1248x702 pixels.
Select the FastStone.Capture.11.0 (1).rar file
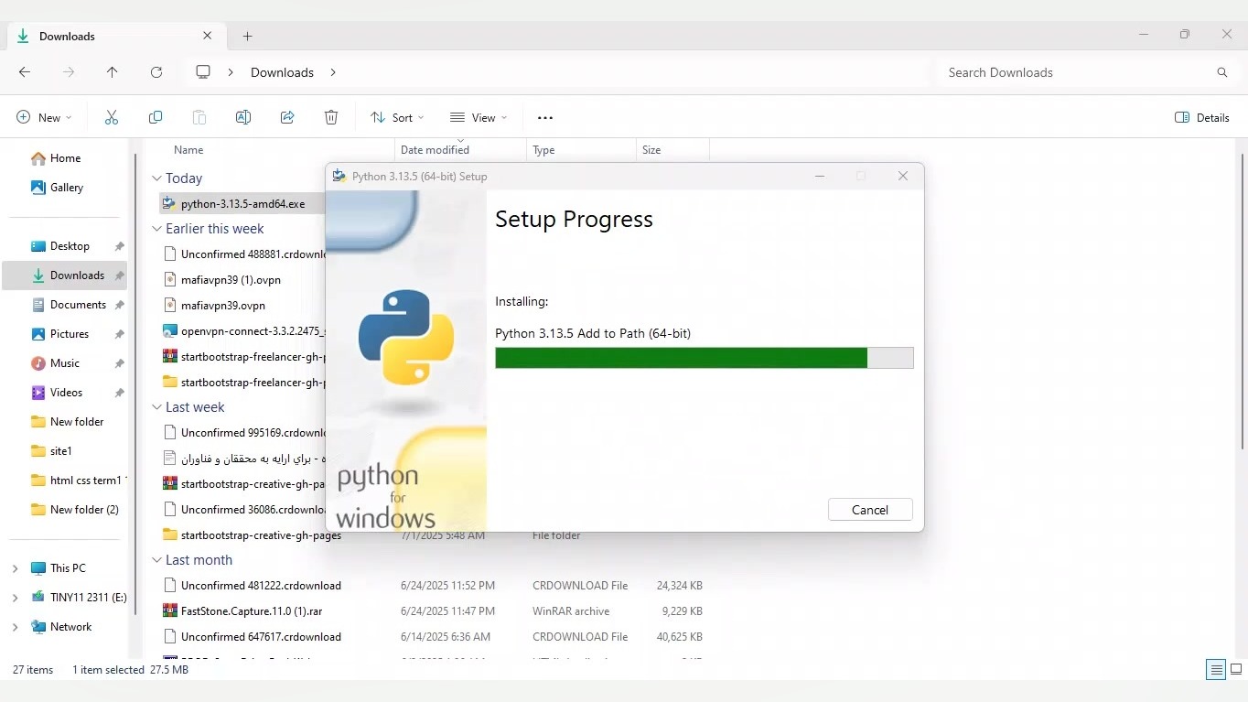coord(252,611)
